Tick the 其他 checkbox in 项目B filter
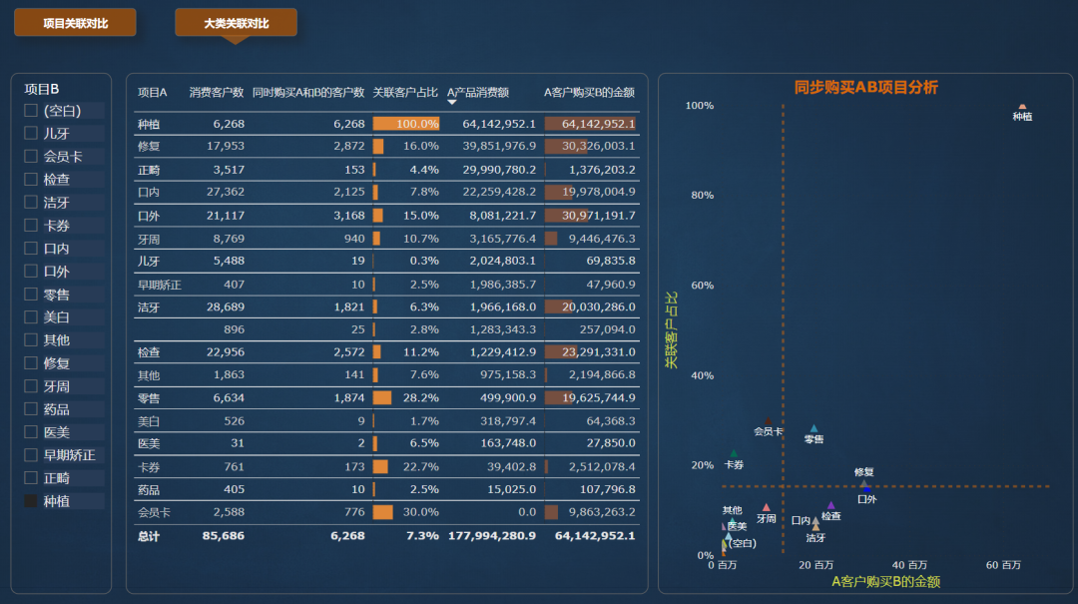This screenshot has width=1078, height=604. click(30, 339)
